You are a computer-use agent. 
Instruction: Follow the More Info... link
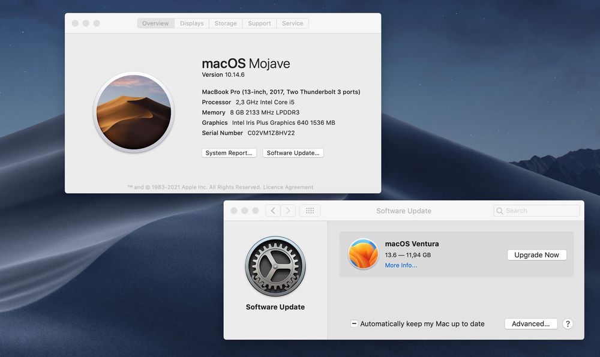(401, 265)
